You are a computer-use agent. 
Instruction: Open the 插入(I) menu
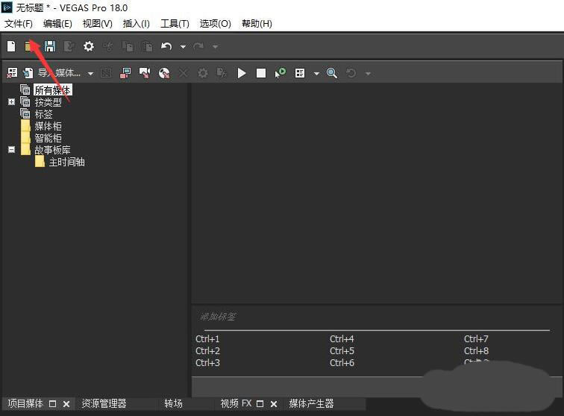pyautogui.click(x=136, y=24)
